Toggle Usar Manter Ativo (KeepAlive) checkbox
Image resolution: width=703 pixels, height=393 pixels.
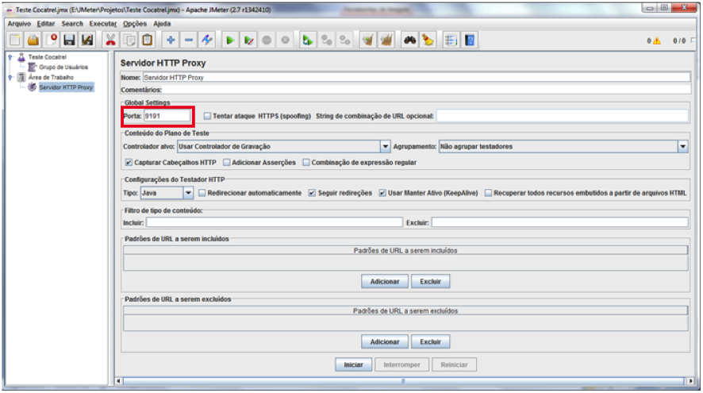point(382,193)
